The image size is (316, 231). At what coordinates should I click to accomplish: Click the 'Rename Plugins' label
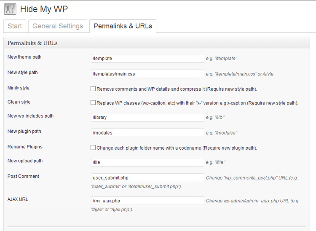[x=25, y=147]
